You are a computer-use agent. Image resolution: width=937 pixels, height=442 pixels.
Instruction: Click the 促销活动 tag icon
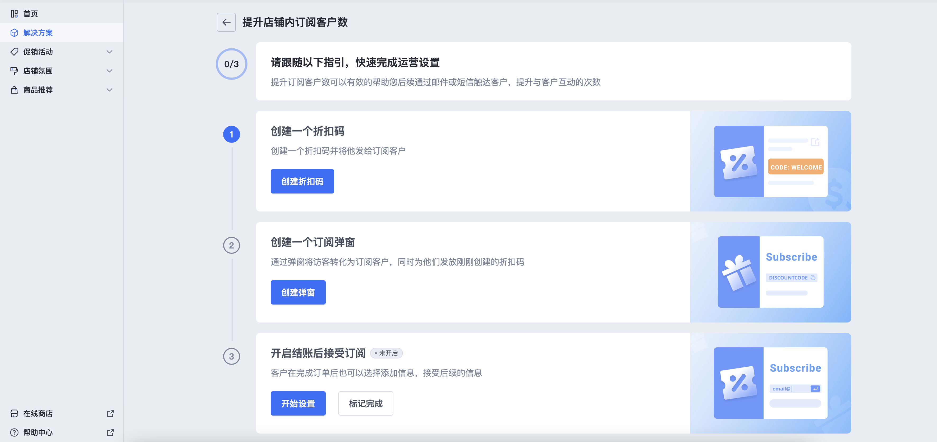pyautogui.click(x=14, y=52)
